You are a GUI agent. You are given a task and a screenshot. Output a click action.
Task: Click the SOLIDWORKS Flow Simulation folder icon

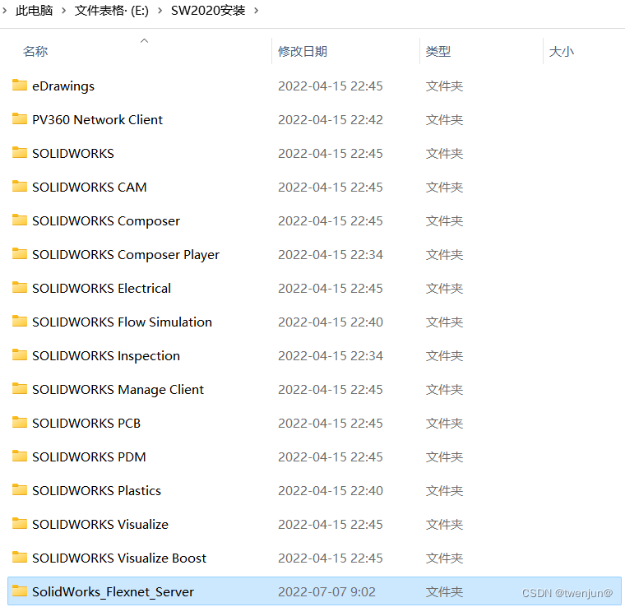[x=20, y=321]
